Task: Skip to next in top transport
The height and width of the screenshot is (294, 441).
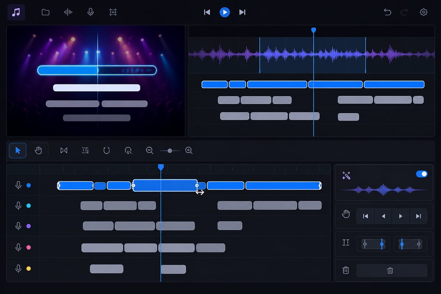Action: [242, 12]
